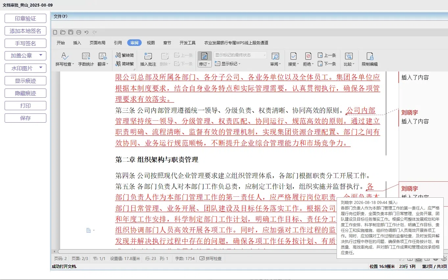Click the undo arrow icon
Image resolution: width=448 pixels, height=280 pixels.
click(x=86, y=32)
